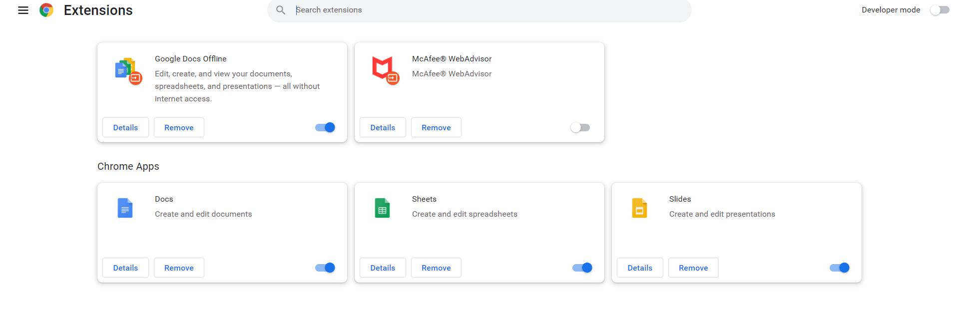Enable Developer mode toggle
Viewport: 955px width, 322px height.
pos(940,10)
